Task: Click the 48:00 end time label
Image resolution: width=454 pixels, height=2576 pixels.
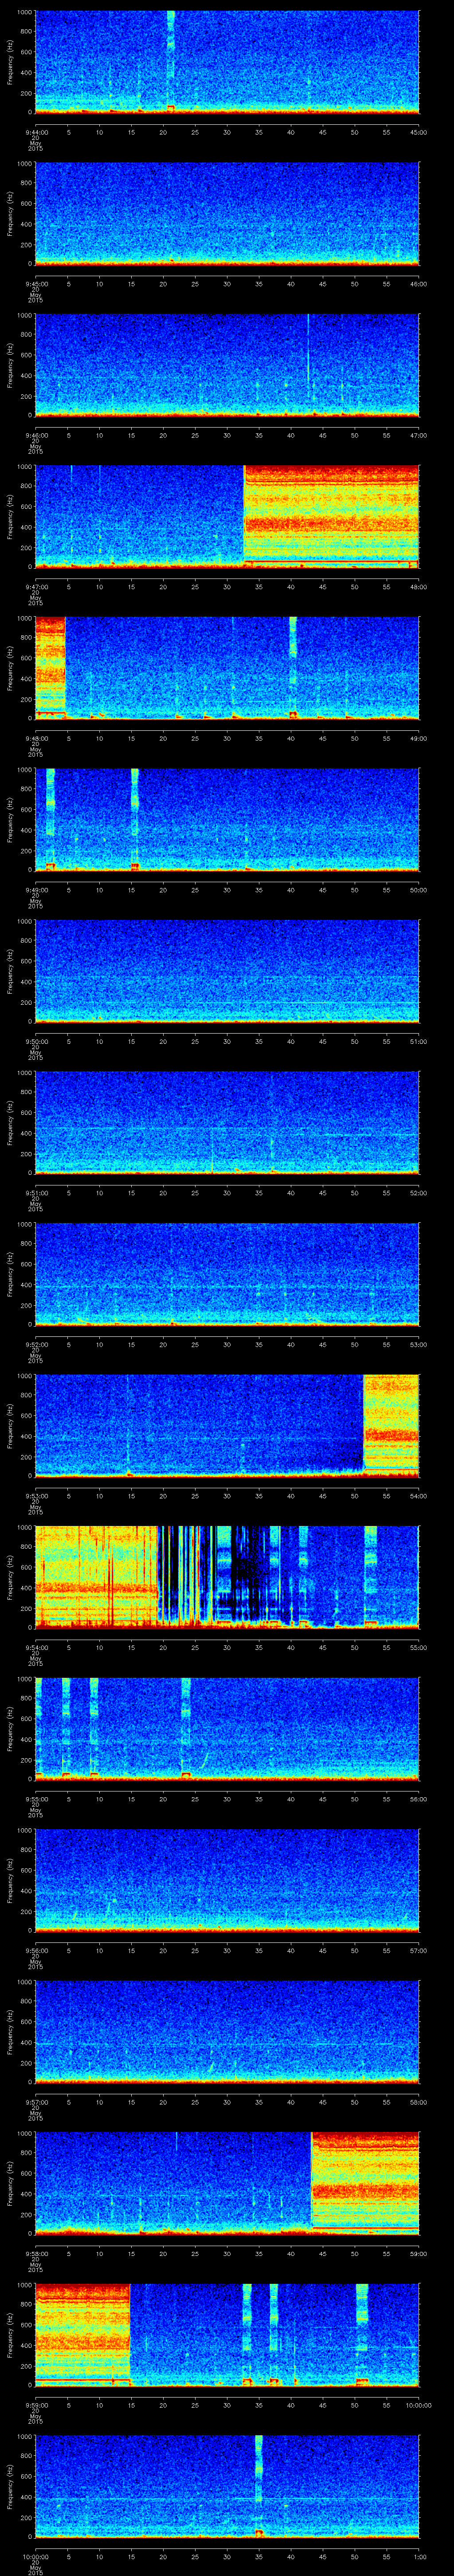Action: (419, 587)
